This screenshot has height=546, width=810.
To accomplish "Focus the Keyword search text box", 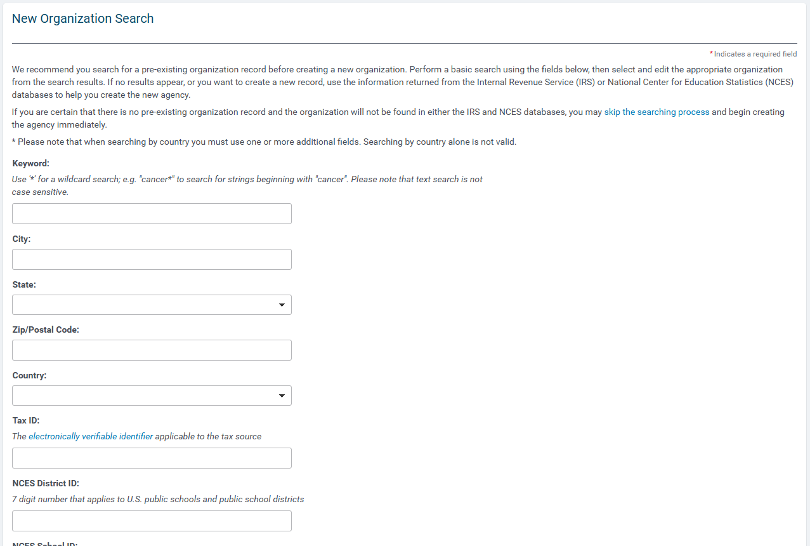I will point(152,214).
